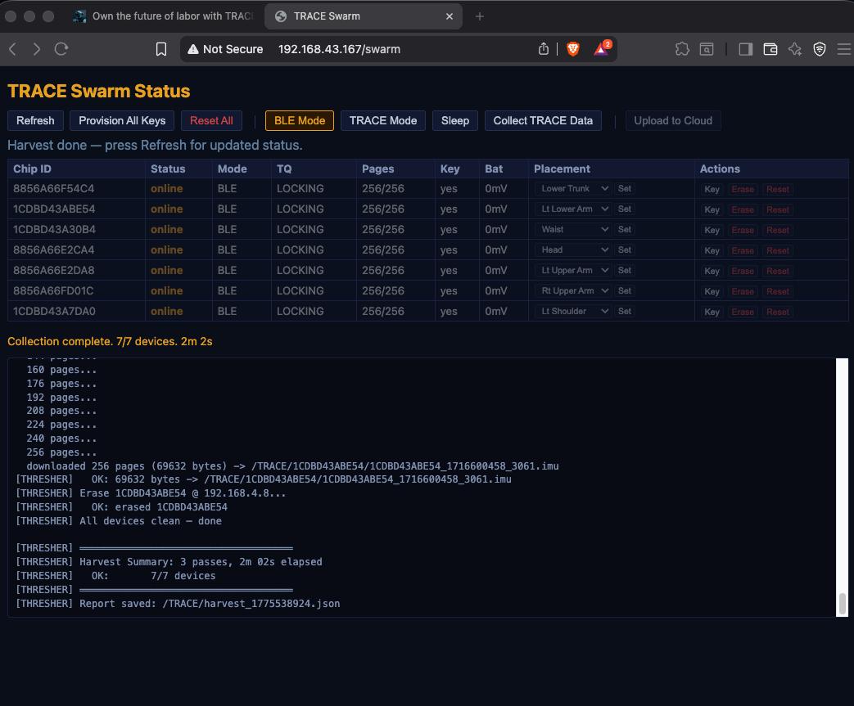The height and width of the screenshot is (706, 854).
Task: Click the TRACE Swarm Status heading
Action: click(98, 91)
